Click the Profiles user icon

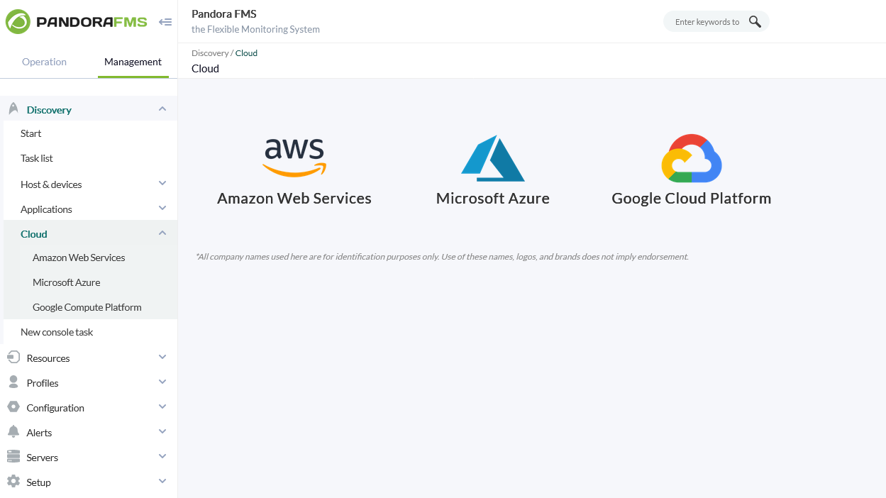point(13,382)
